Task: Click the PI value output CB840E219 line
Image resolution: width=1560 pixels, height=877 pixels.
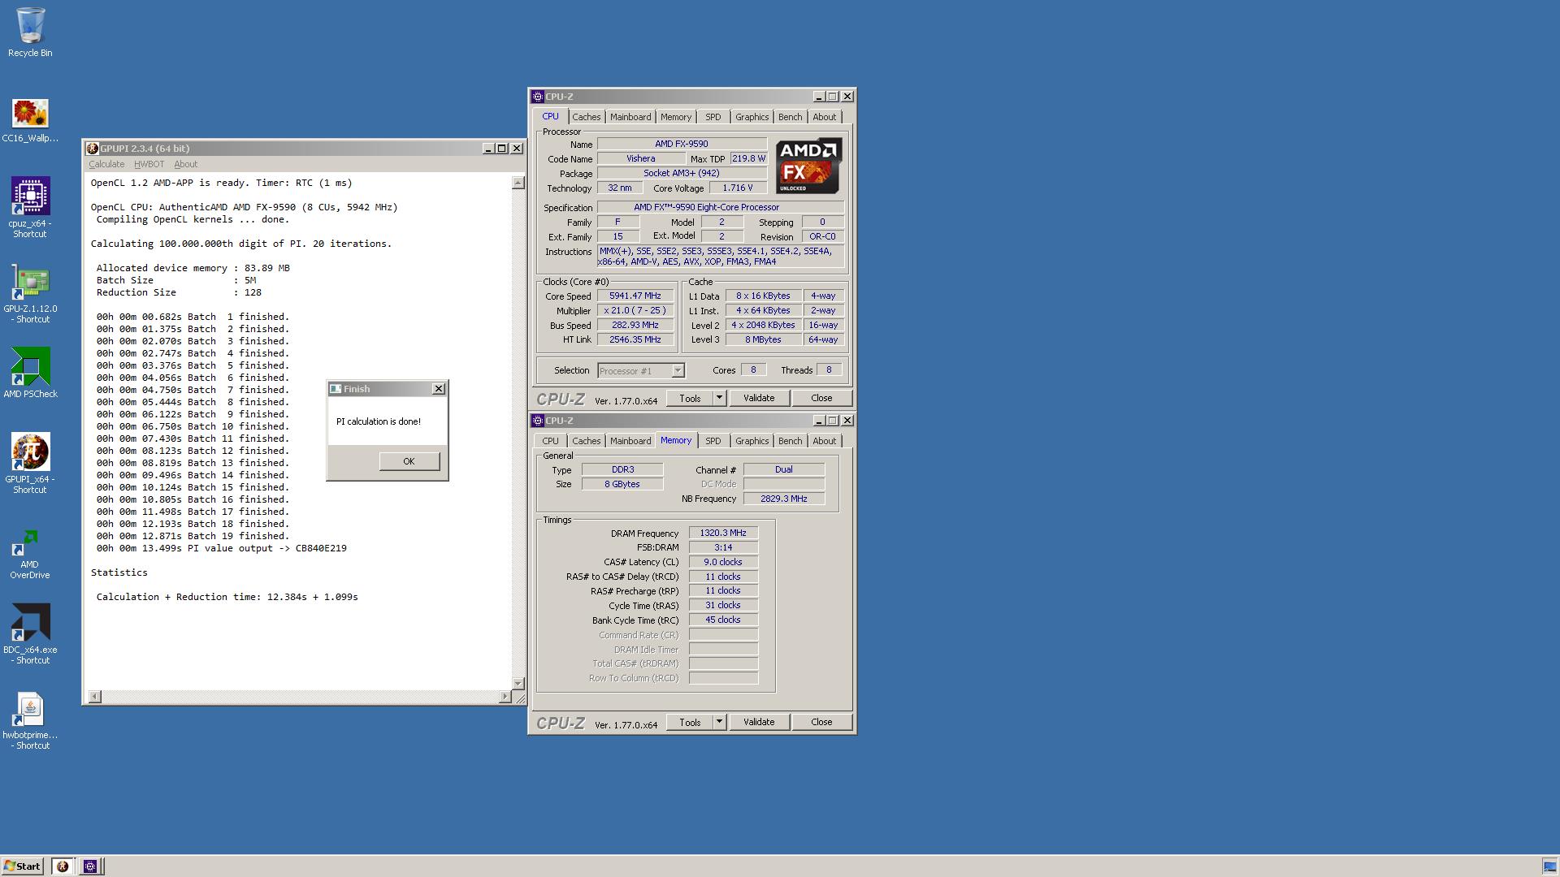Action: coord(222,548)
